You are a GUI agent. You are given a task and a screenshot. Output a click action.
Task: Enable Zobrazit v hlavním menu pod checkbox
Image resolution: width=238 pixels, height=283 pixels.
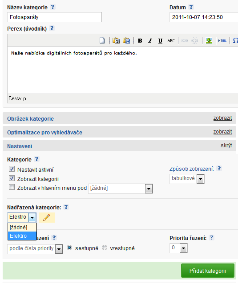click(12, 187)
